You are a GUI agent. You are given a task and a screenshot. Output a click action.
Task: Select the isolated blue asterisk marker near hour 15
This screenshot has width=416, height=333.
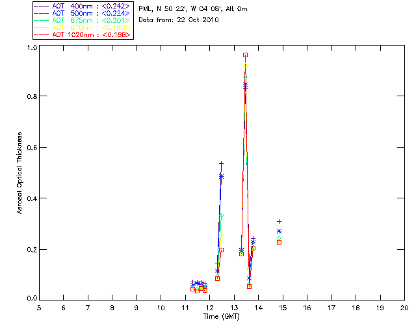279,232
